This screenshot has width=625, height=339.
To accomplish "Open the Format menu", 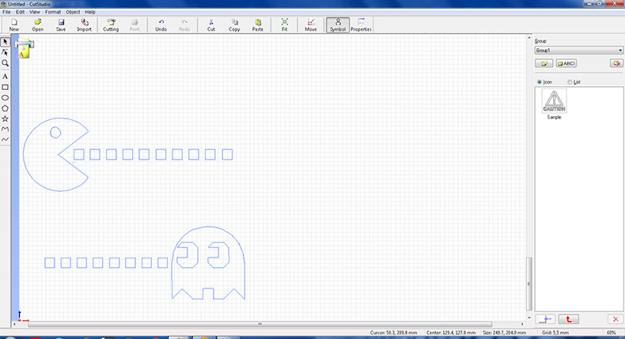I will click(x=53, y=12).
